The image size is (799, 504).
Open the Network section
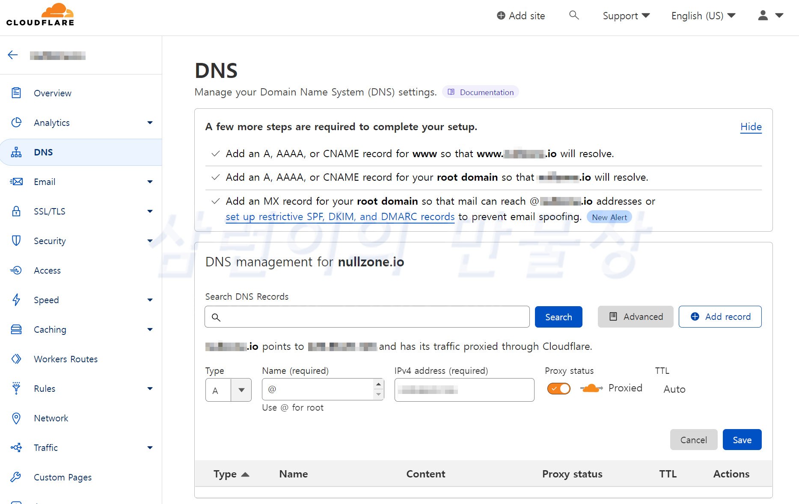tap(51, 418)
